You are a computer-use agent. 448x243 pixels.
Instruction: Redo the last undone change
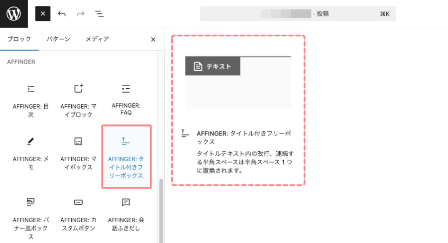pos(81,14)
